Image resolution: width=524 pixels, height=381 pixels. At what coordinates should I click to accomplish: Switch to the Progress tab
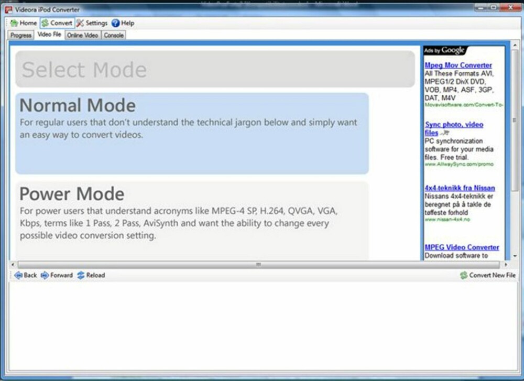click(21, 35)
